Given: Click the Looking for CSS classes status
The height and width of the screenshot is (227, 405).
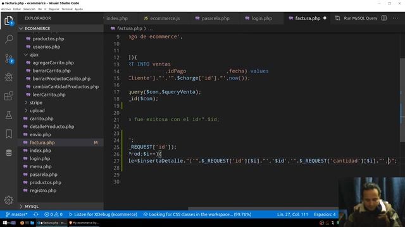Looking at the screenshot, I should click(197, 214).
